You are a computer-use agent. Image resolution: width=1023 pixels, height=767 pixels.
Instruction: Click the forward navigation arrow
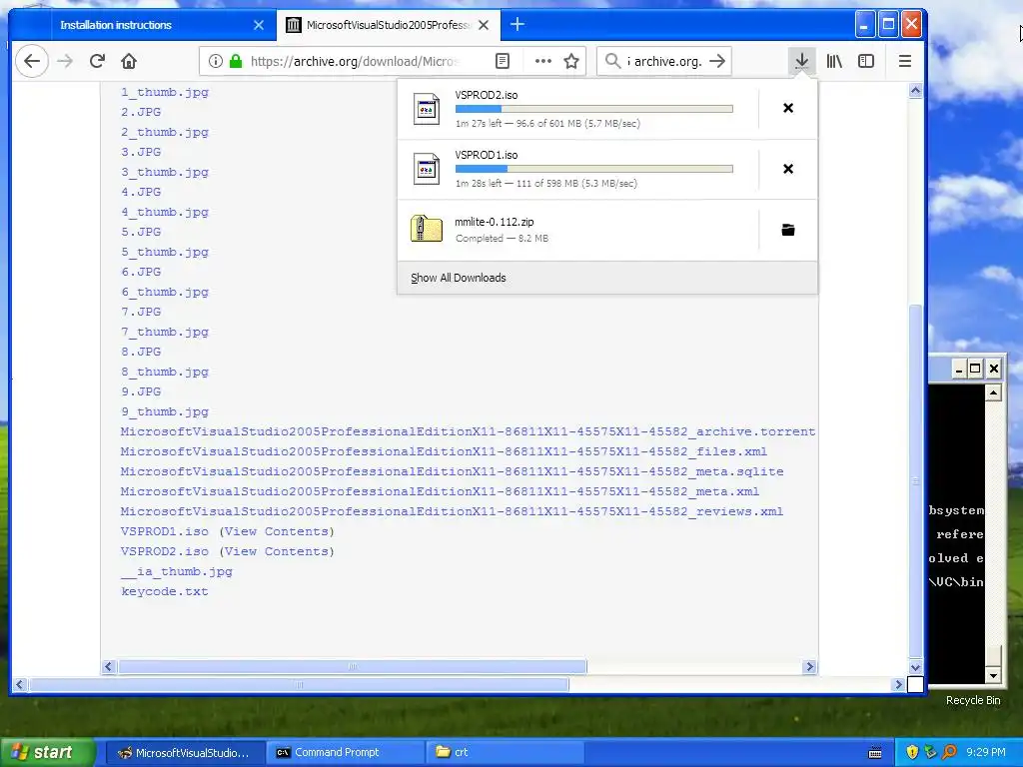(65, 61)
